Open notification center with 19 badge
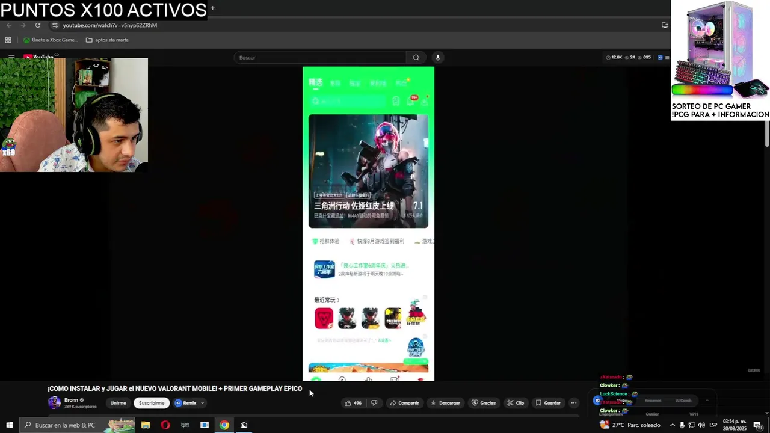Viewport: 770px width, 433px height. (758, 425)
